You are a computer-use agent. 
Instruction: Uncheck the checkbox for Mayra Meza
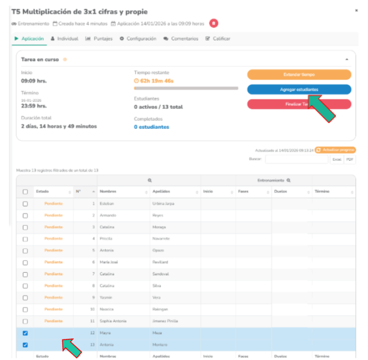click(25, 333)
